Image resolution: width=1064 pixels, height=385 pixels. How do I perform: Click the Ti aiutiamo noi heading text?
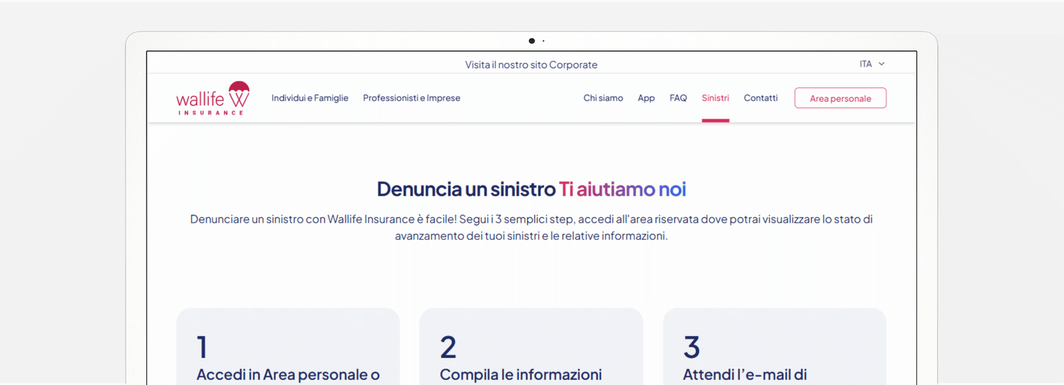[622, 190]
